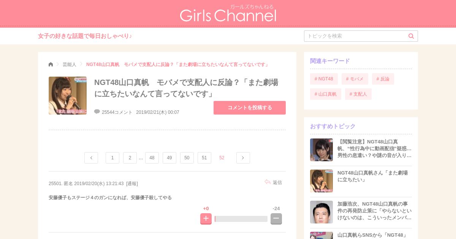The width and height of the screenshot is (456, 239).
Task: Click the main topic title heading
Action: [x=186, y=88]
